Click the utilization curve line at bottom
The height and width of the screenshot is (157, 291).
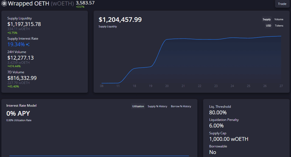(99, 156)
